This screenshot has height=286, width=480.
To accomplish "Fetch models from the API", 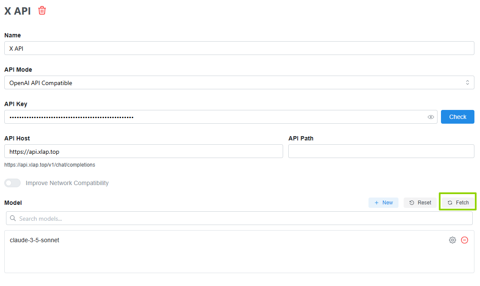I will click(x=458, y=203).
